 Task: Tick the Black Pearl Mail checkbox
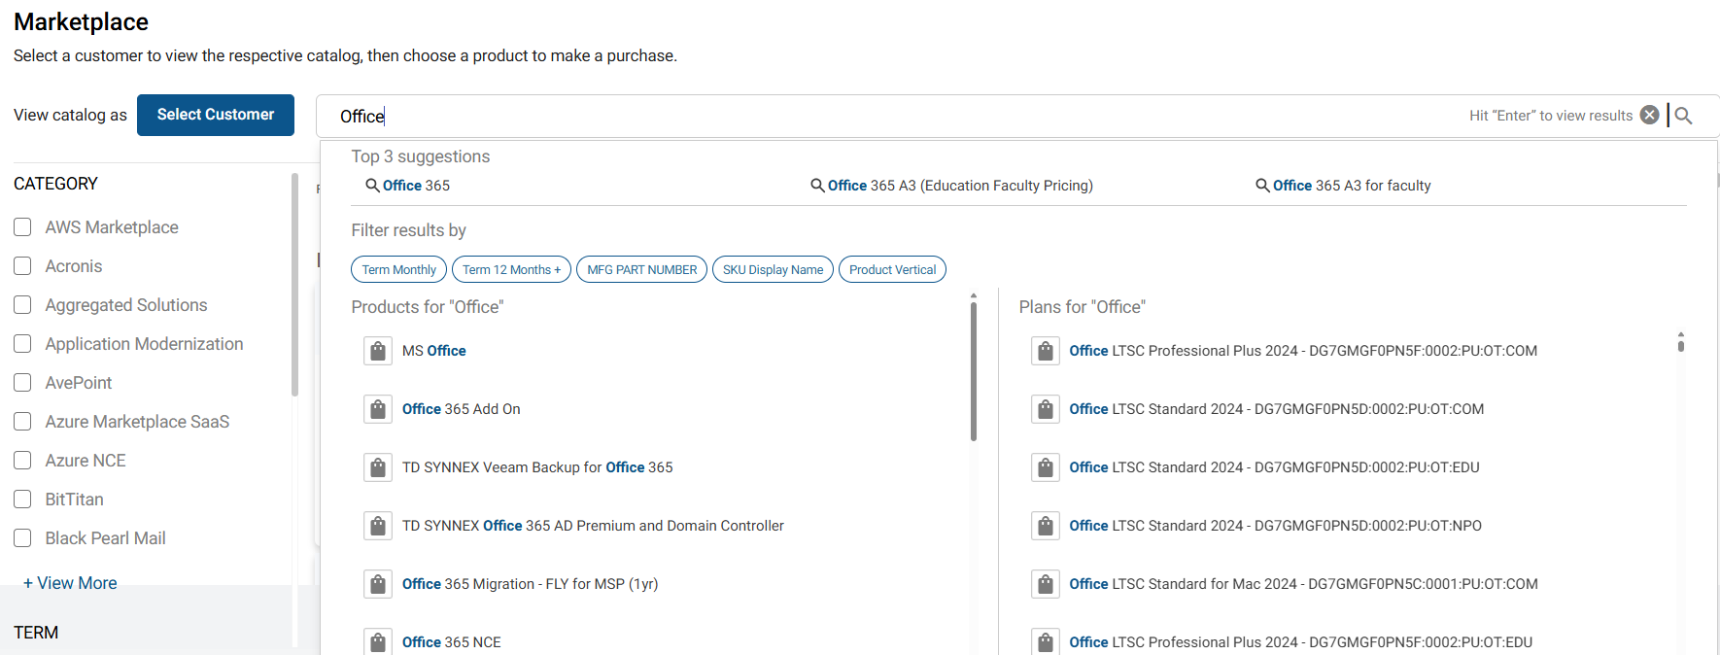click(22, 538)
